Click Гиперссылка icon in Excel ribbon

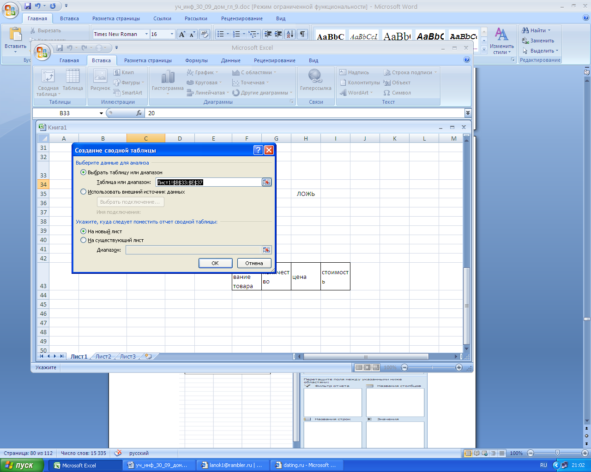click(316, 80)
